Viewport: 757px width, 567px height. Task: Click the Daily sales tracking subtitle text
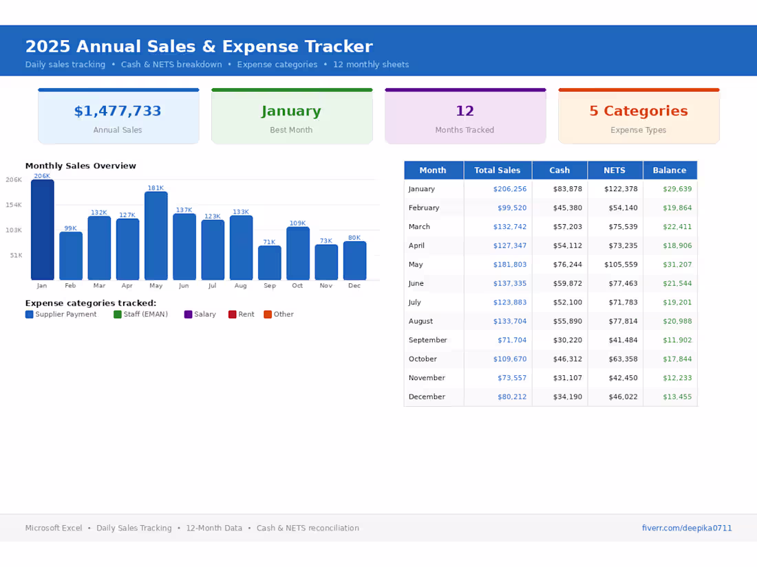65,65
